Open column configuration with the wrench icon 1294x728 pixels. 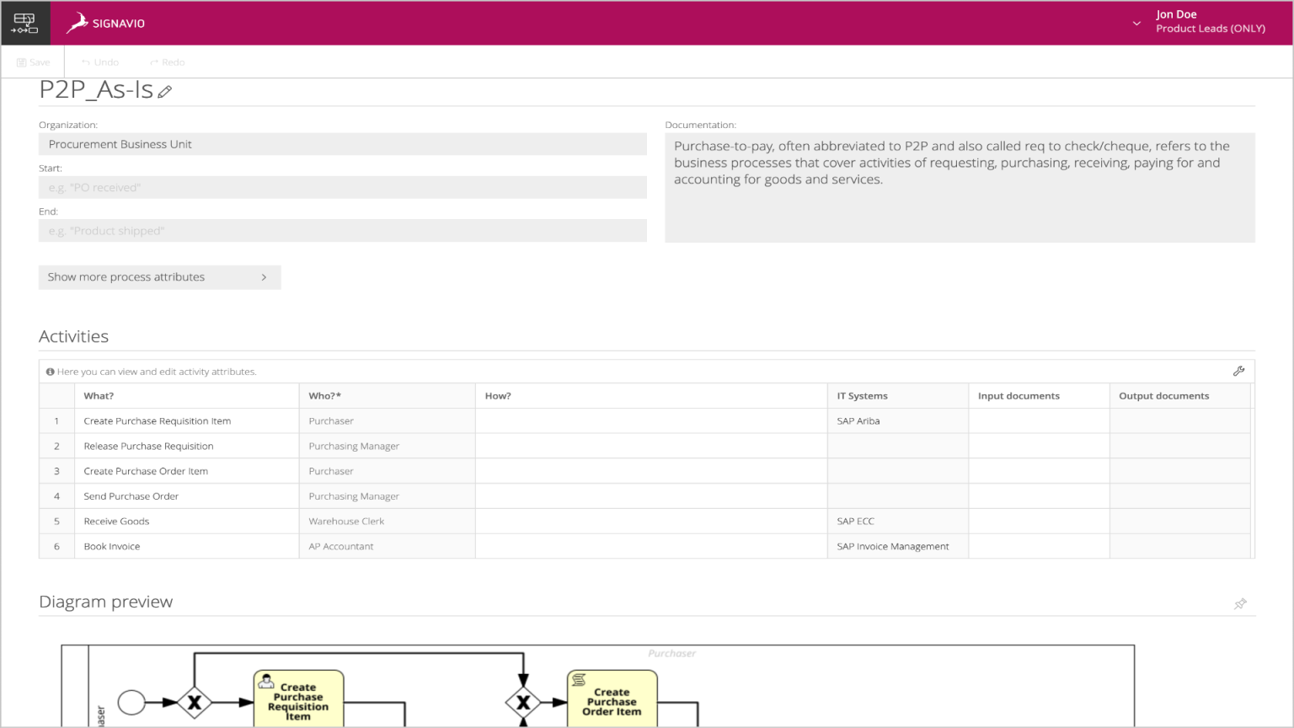click(1238, 371)
